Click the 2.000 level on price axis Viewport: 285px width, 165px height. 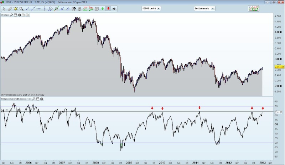(x=278, y=86)
